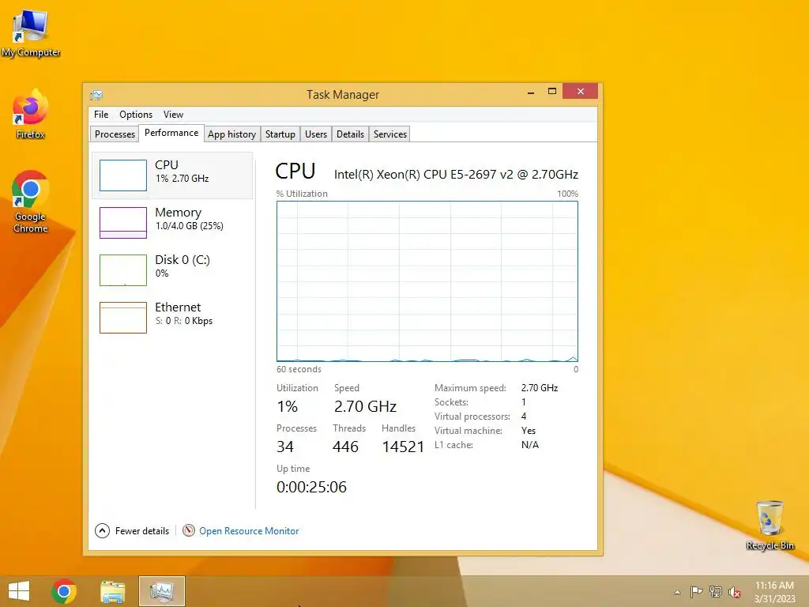
Task: Open the Users tab
Action: click(x=316, y=134)
